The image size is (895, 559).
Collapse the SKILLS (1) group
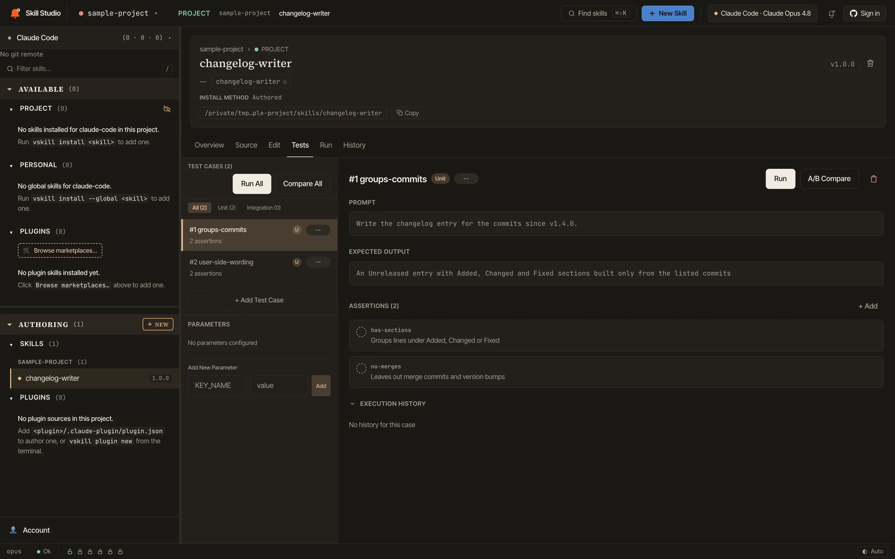coord(11,345)
